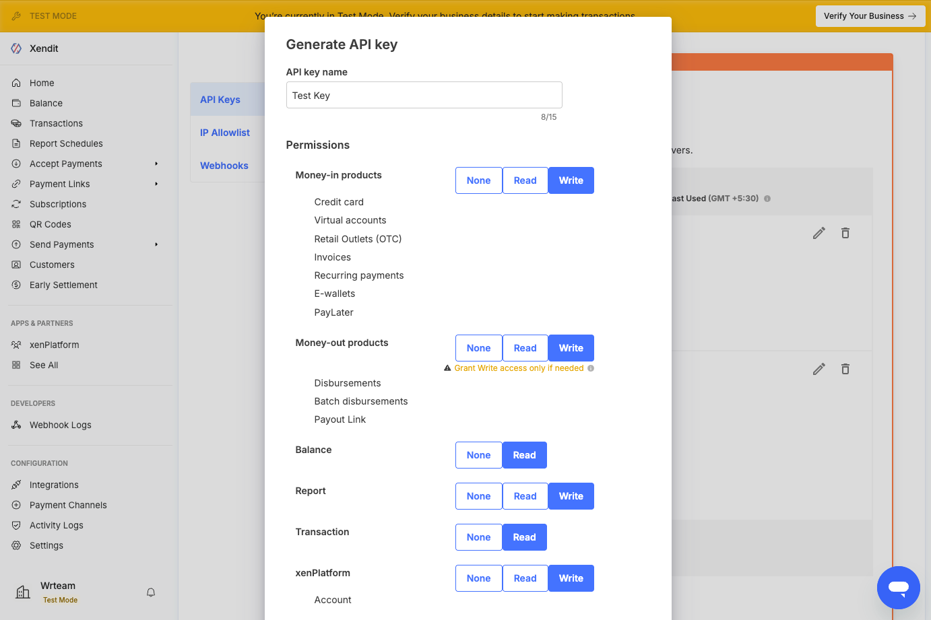Click the API key name input field
931x620 pixels.
pyautogui.click(x=424, y=96)
